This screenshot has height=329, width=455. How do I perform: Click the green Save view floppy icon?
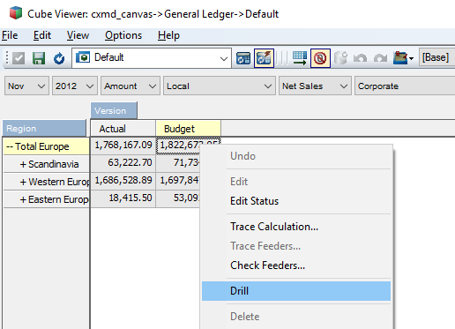(39, 58)
